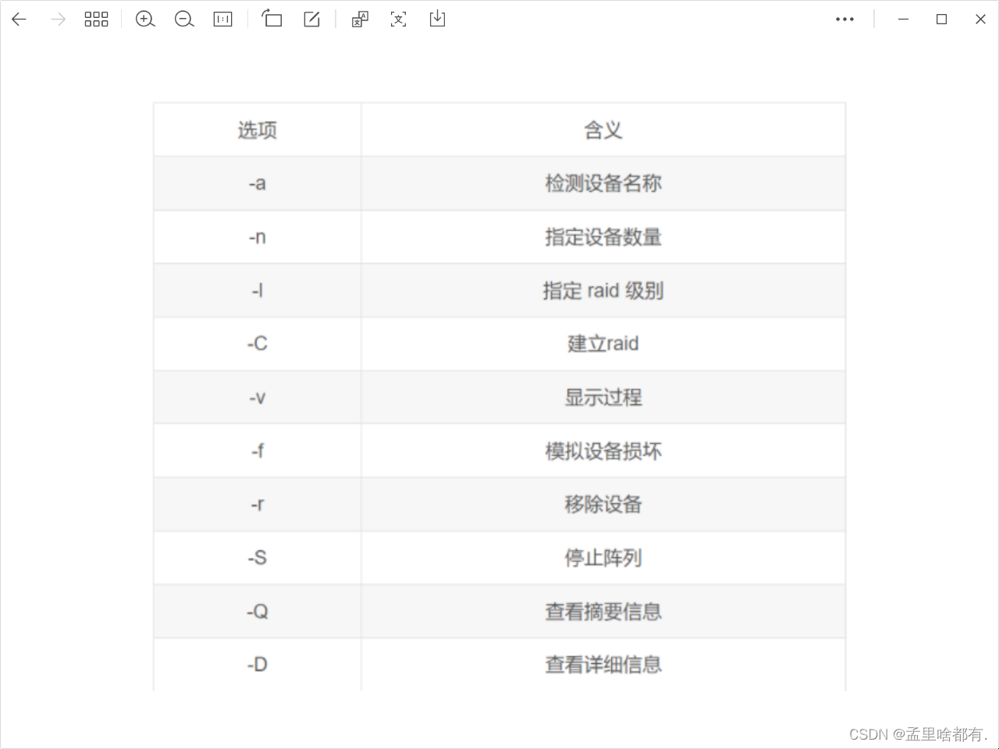Click the 移除设备 cell
Image resolution: width=999 pixels, height=749 pixels.
point(603,504)
